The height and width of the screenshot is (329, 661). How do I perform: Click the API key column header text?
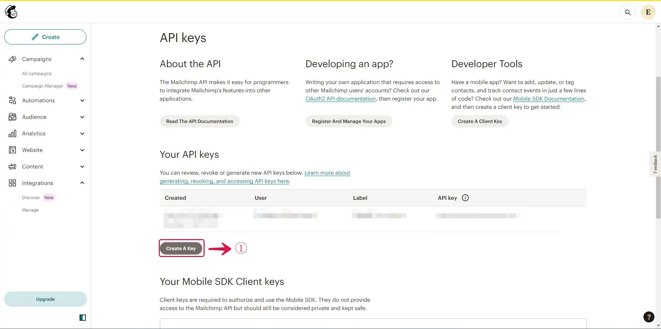pyautogui.click(x=447, y=198)
